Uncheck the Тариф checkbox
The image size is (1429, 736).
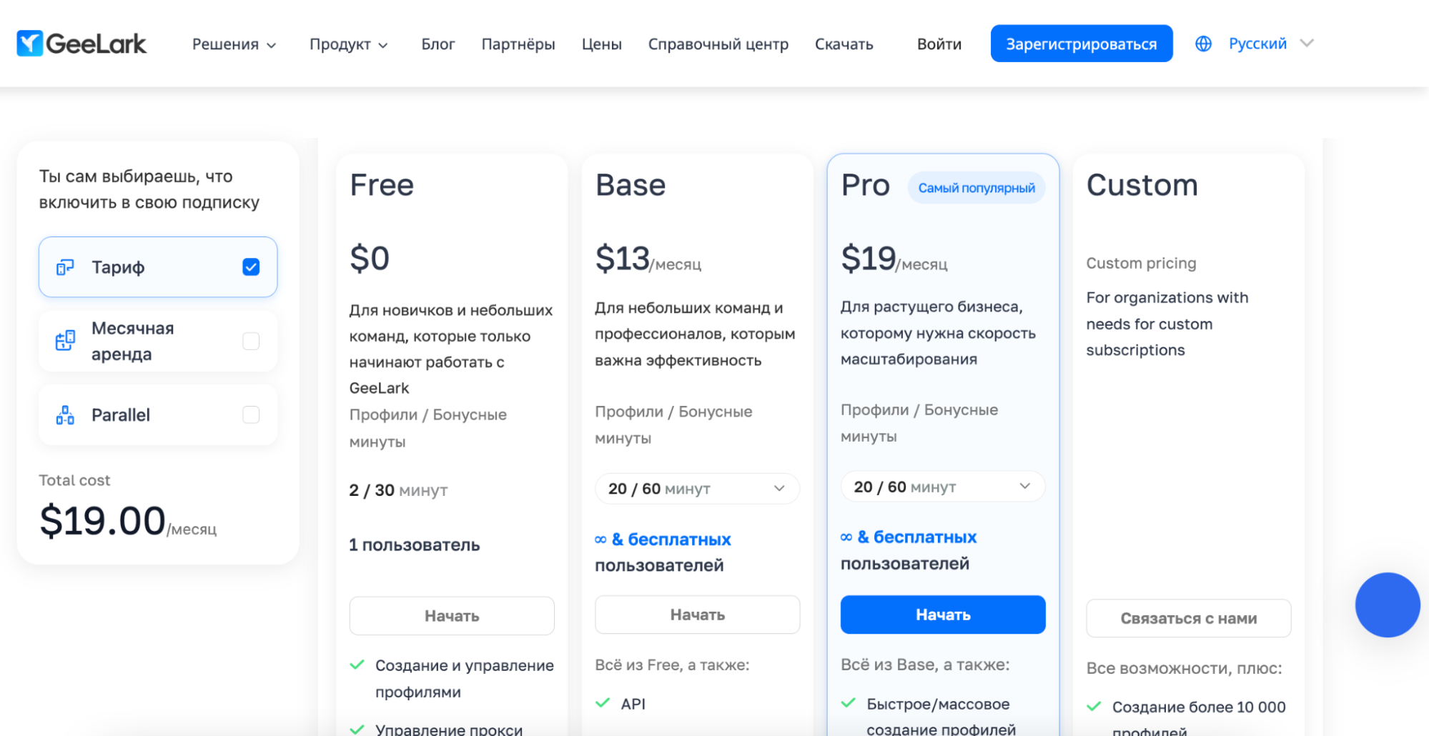click(251, 267)
